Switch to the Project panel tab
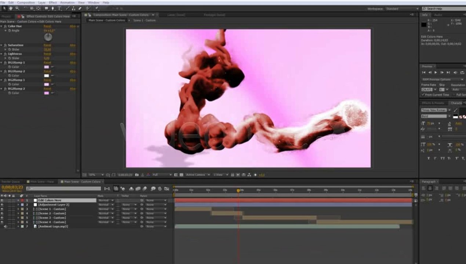466x264 pixels. tap(6, 16)
